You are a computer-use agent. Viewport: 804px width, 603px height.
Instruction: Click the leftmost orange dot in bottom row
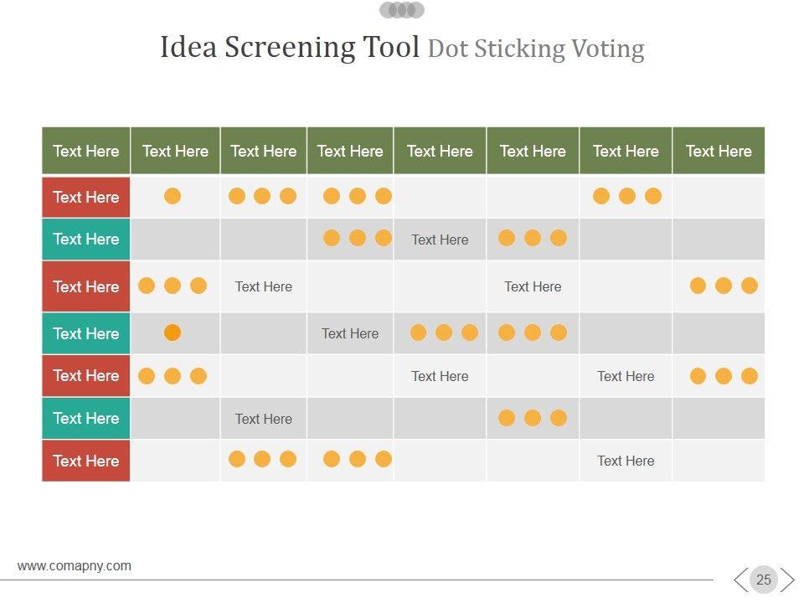tap(237, 459)
